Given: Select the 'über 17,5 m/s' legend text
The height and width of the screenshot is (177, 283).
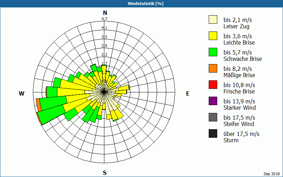Looking at the screenshot, I should pos(241,134).
